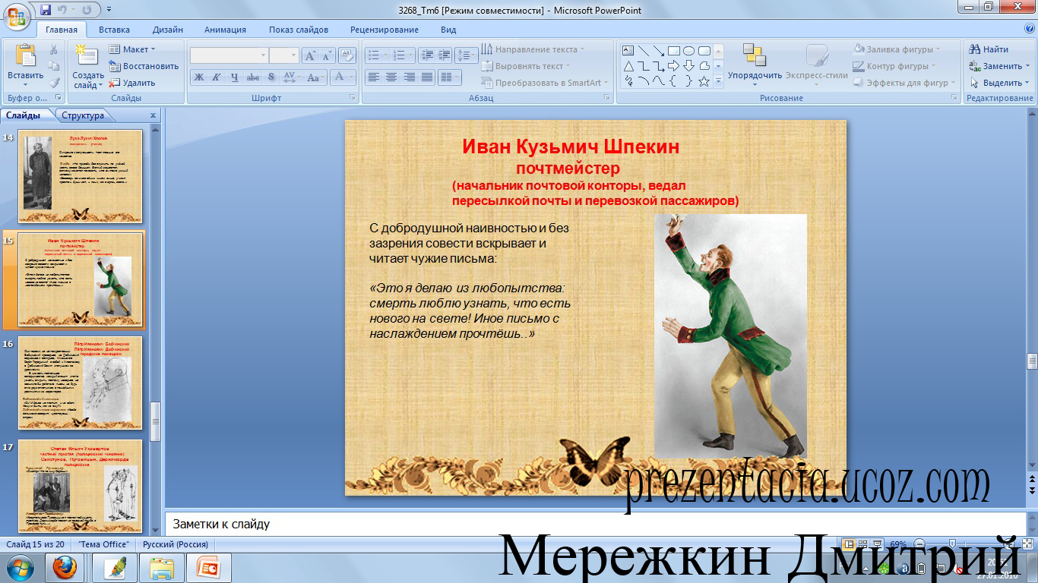
Task: Click the Copy icon in clipboard group
Action: coord(54,66)
